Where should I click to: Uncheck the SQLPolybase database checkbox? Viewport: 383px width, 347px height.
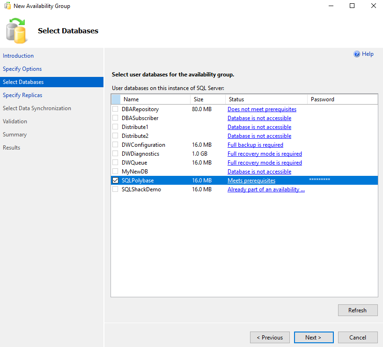point(116,181)
